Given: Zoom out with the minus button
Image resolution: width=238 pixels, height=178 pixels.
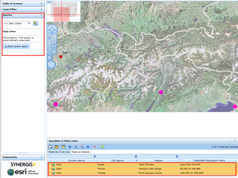Looking at the screenshot, I should tap(49, 58).
